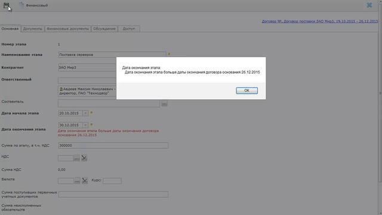Click the Дата начала этапа field 20.10.2015
382x215 pixels.
pyautogui.click(x=70, y=113)
